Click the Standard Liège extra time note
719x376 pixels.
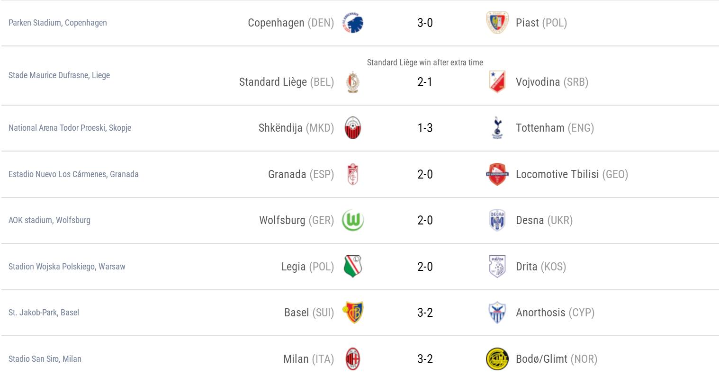pos(425,63)
